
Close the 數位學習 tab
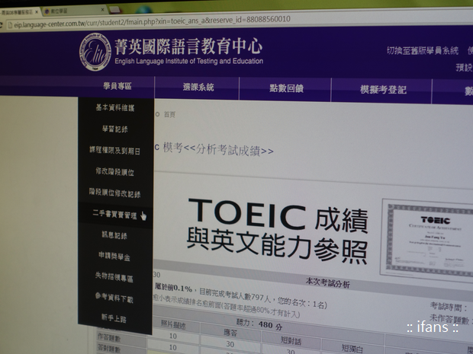pyautogui.click(x=102, y=10)
